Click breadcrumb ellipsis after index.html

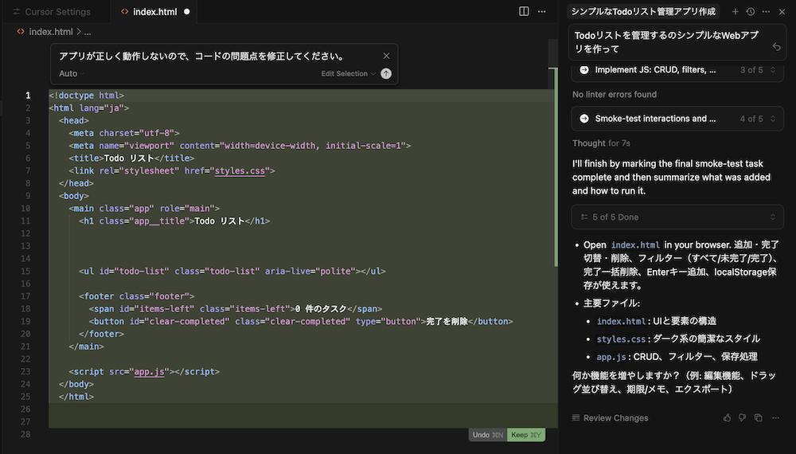tap(88, 32)
